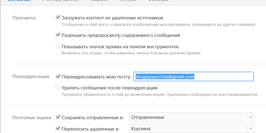Click the 'Просмотр' section heading
Image resolution: width=266 pixels, height=133 pixels.
pyautogui.click(x=24, y=18)
